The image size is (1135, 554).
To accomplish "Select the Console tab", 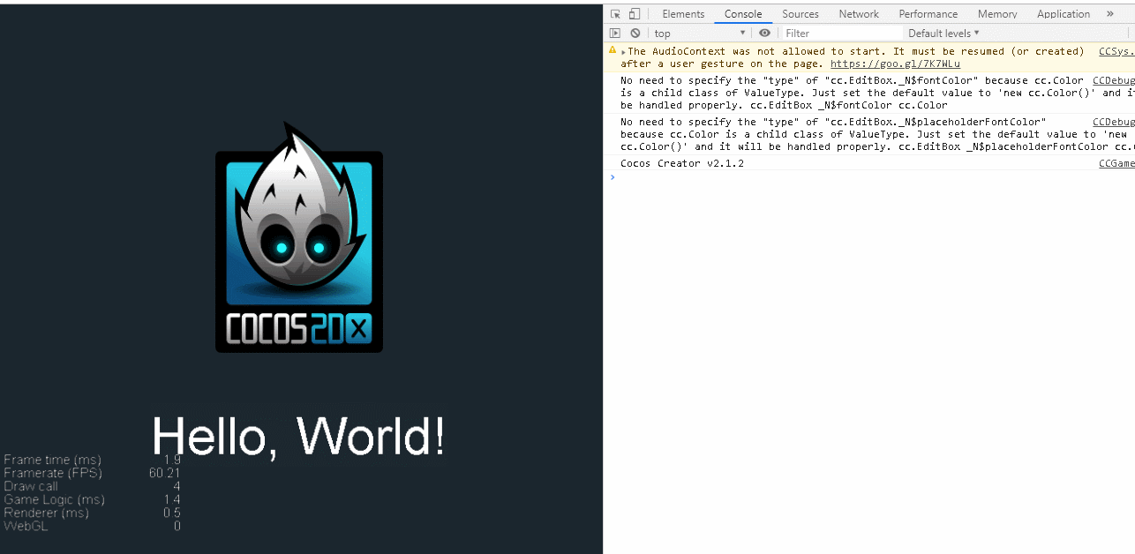I will (x=743, y=14).
